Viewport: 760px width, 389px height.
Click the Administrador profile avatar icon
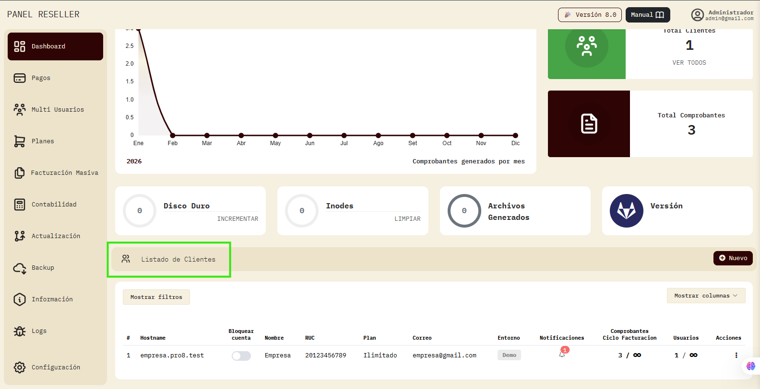pos(697,15)
